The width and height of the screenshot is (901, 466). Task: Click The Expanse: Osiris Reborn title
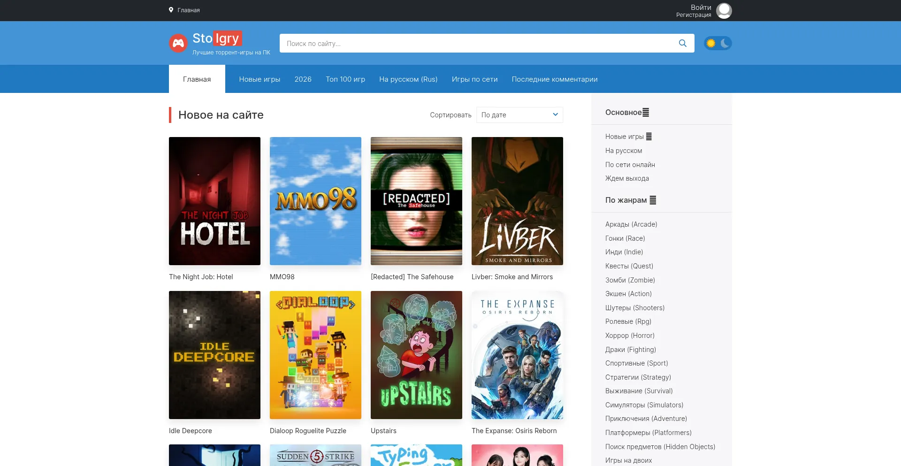click(x=514, y=431)
